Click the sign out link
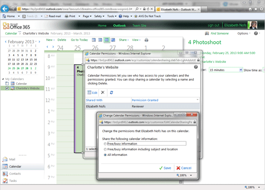This screenshot has height=190, width=265. 214,25
